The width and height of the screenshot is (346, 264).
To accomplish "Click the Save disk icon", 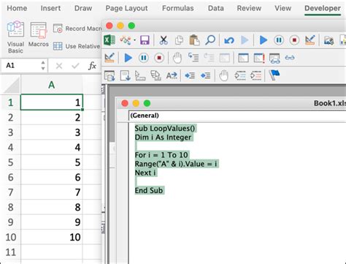I will tap(145, 40).
